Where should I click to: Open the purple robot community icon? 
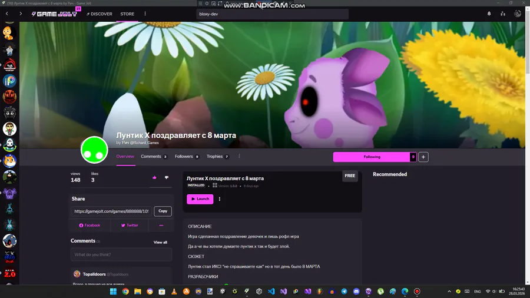tap(9, 193)
